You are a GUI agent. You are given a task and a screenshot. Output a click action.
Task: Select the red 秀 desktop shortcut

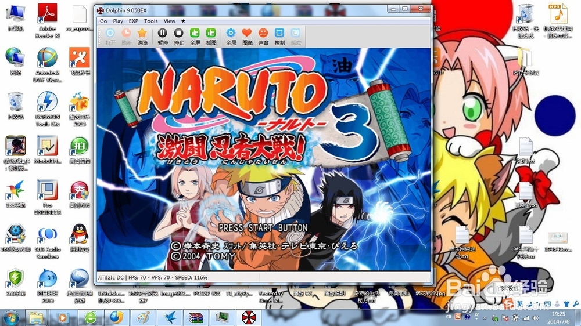[79, 194]
